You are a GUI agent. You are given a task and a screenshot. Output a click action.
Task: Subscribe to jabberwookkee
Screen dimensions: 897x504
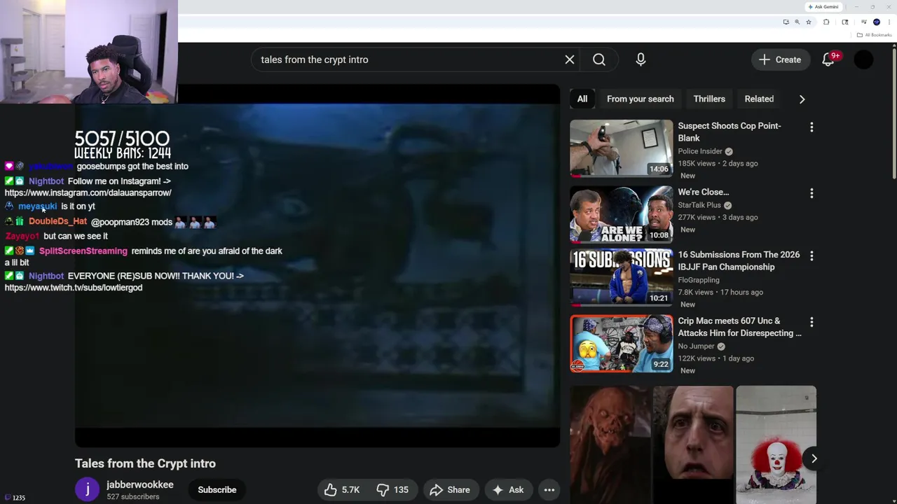pyautogui.click(x=217, y=490)
